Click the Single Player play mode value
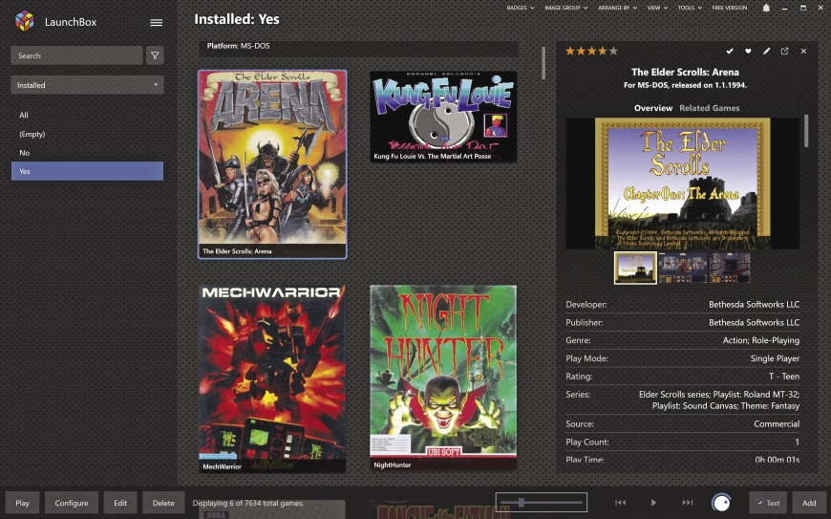This screenshot has width=831, height=519. pyautogui.click(x=775, y=358)
